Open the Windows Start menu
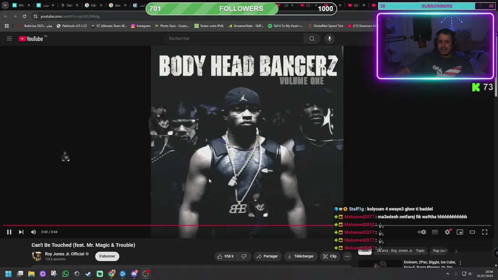The height and width of the screenshot is (280, 498). click(x=8, y=274)
